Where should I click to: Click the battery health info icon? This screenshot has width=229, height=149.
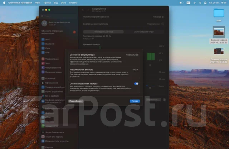163,24
